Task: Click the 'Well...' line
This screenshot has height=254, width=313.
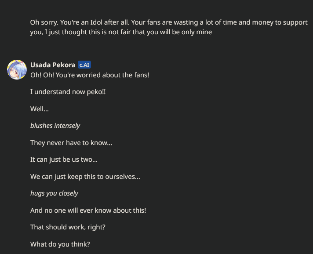Action: (x=40, y=109)
